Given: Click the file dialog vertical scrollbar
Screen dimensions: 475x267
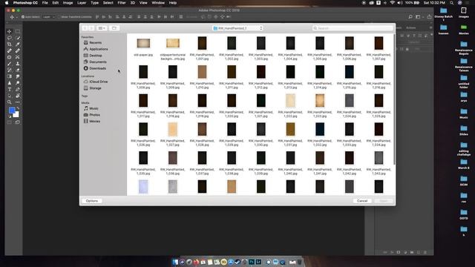Looking at the screenshot, I should pyautogui.click(x=394, y=100).
